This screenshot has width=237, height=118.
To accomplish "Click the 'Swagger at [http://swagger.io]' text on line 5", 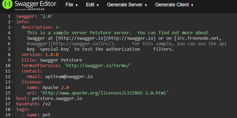I will tap(66, 38).
